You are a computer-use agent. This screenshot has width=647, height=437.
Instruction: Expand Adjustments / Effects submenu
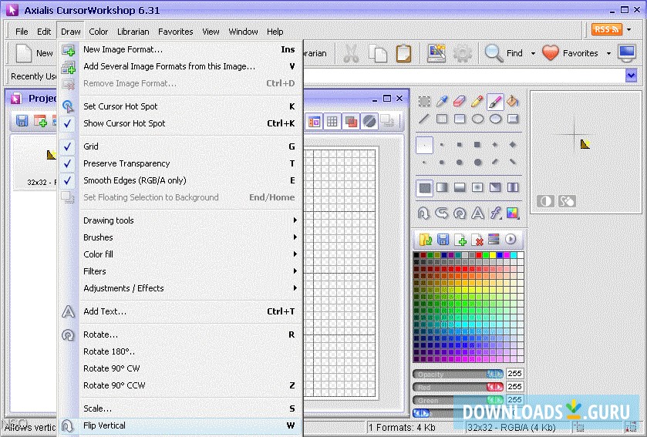[180, 288]
